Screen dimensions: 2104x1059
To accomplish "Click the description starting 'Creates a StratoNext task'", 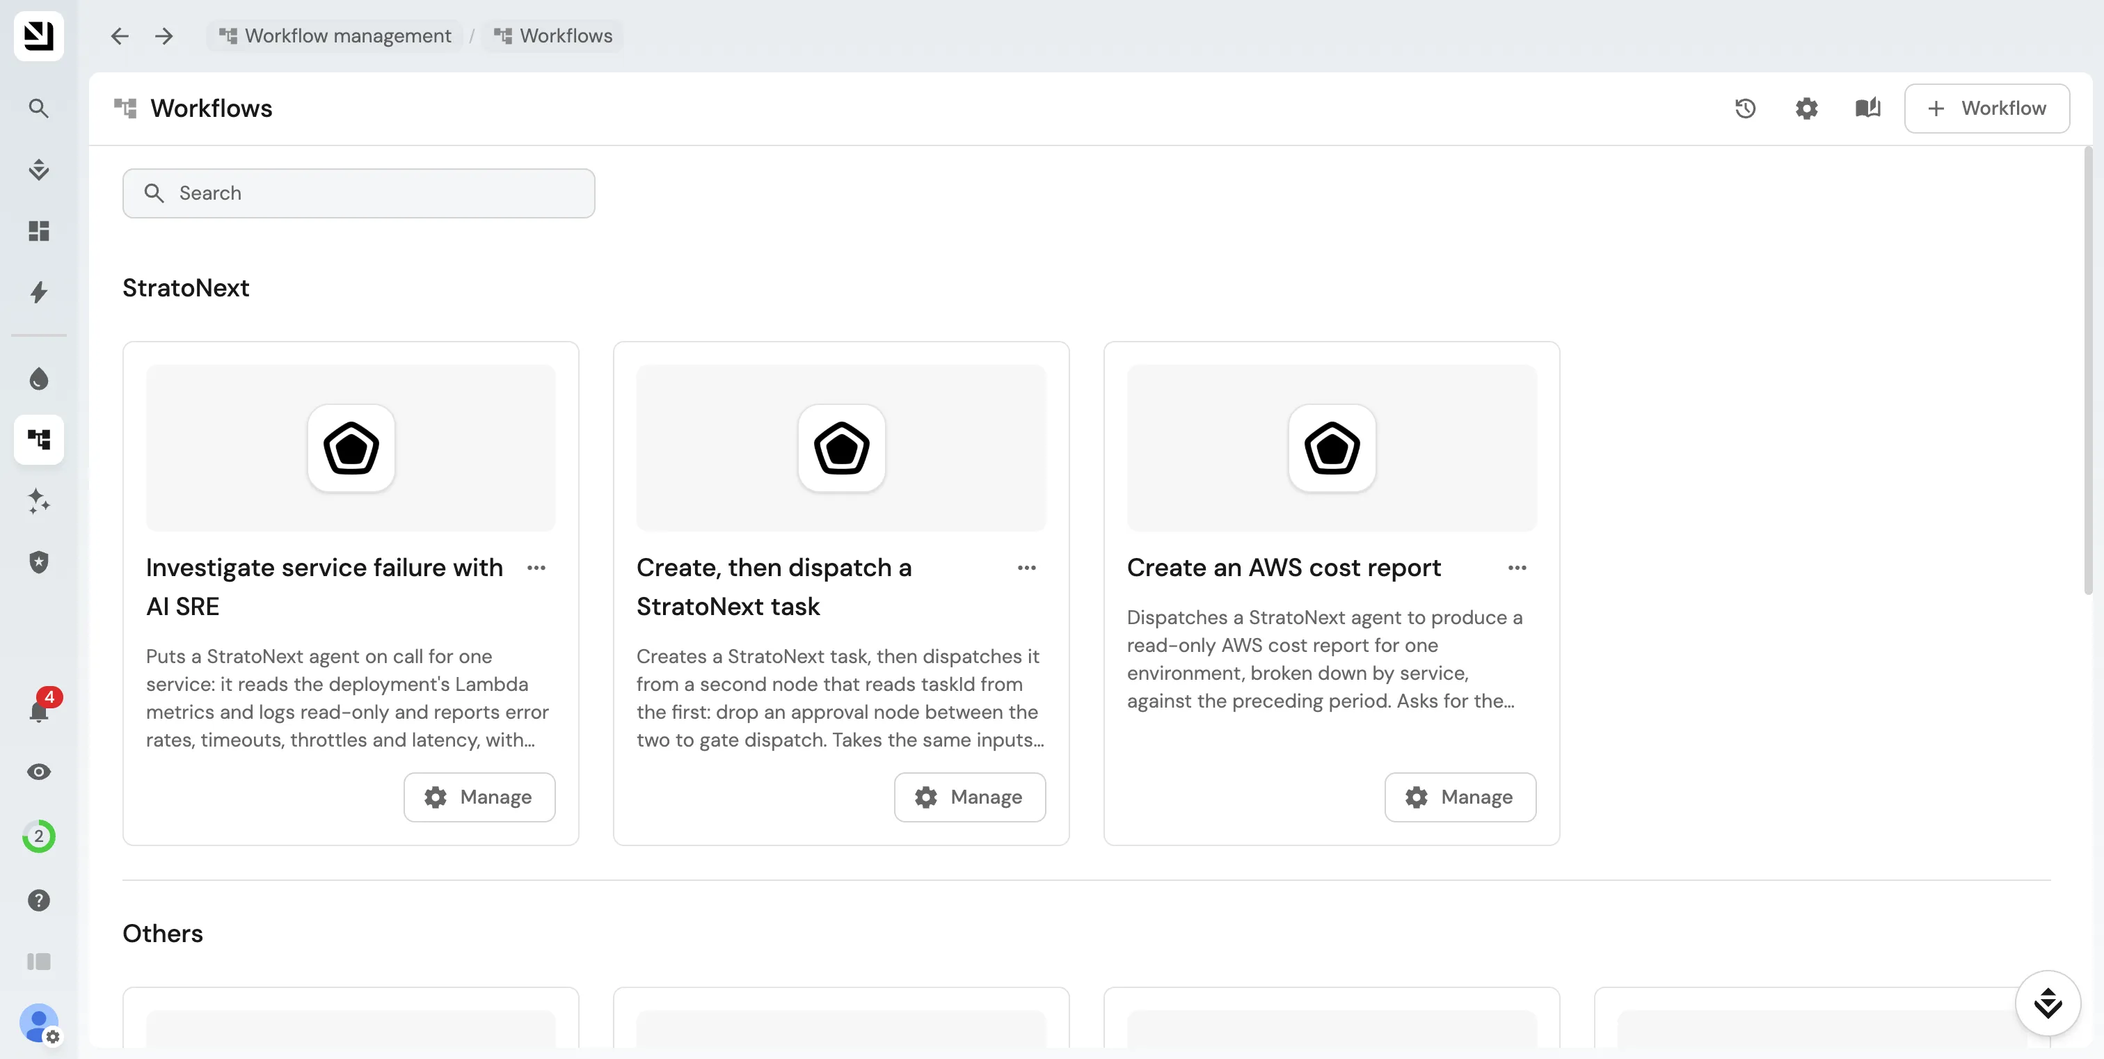I will click(x=840, y=698).
